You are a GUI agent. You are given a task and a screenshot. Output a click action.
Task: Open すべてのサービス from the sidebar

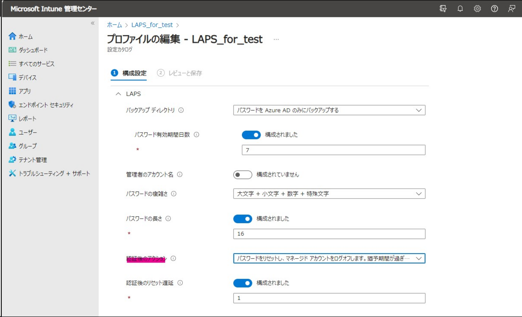click(37, 64)
